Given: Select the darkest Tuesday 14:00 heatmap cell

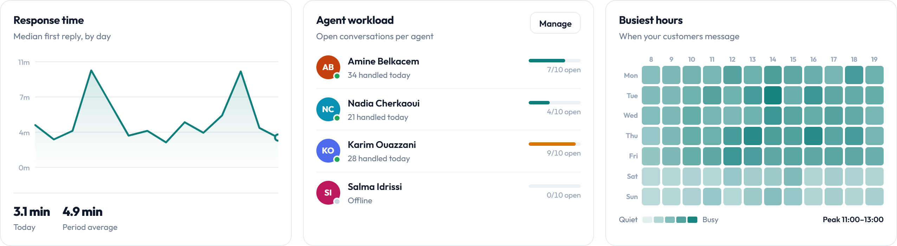Looking at the screenshot, I should tap(773, 95).
